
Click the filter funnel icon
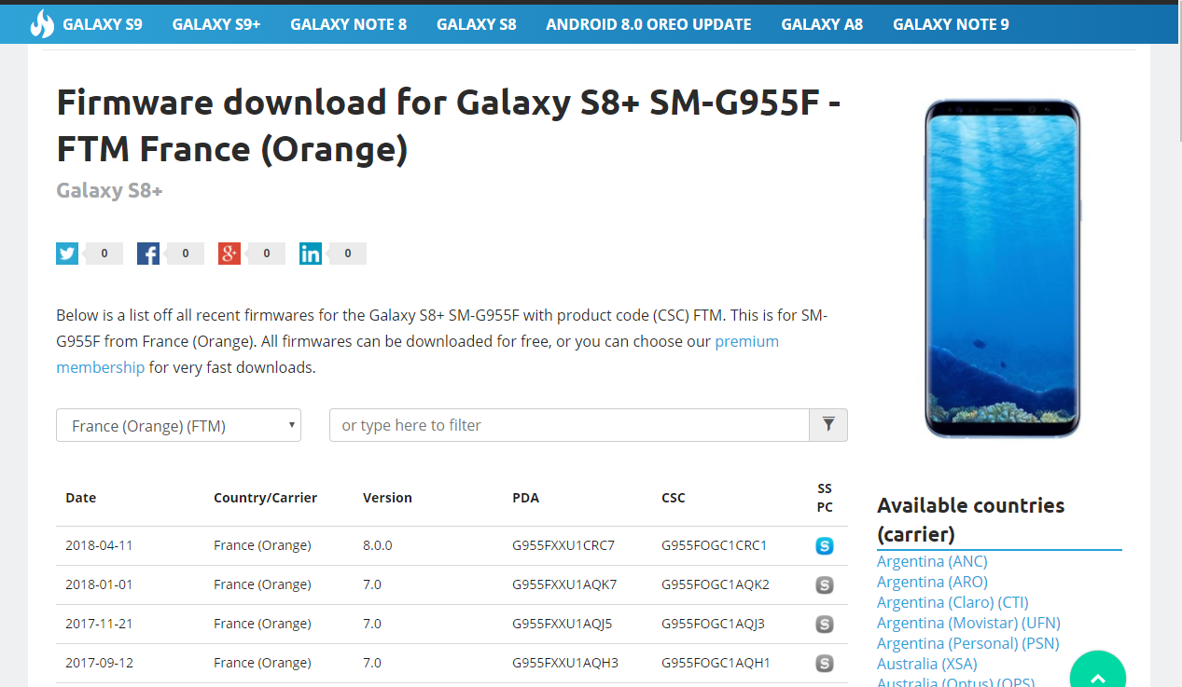(828, 425)
